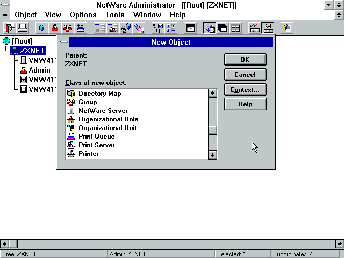This screenshot has width=344, height=258.
Task: Click the document window restore button
Action: 339,15
